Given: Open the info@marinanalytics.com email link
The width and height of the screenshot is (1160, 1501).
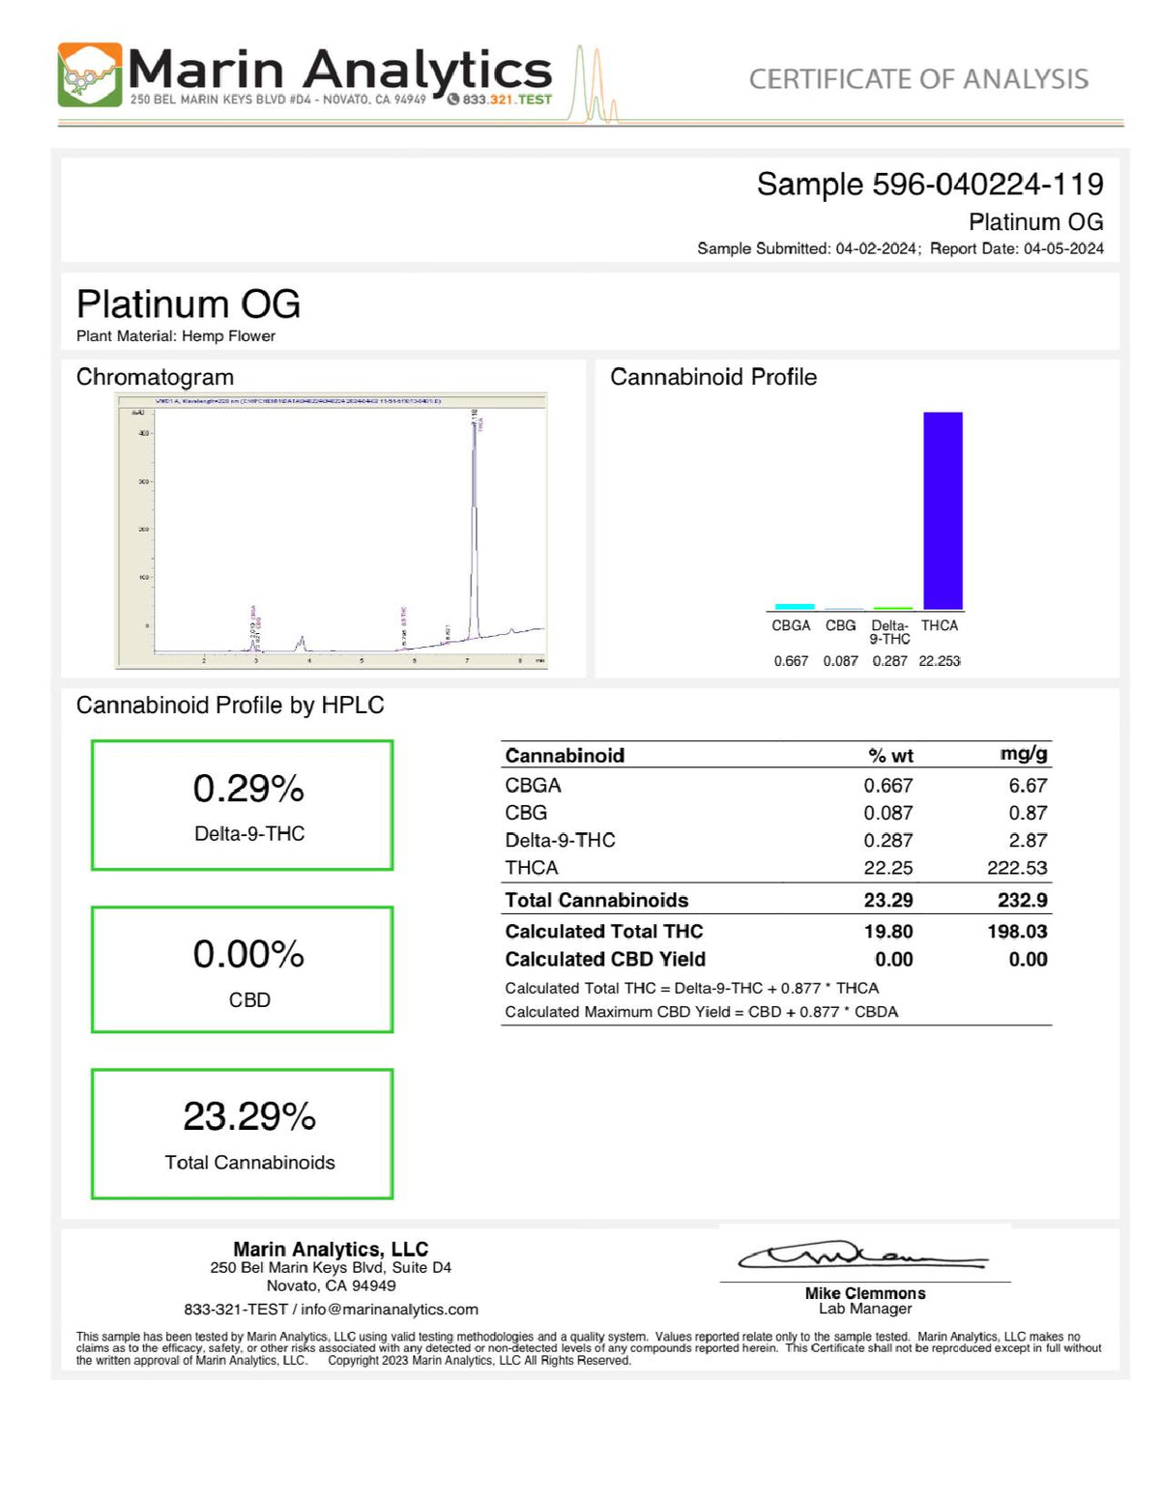Looking at the screenshot, I should click(390, 1310).
